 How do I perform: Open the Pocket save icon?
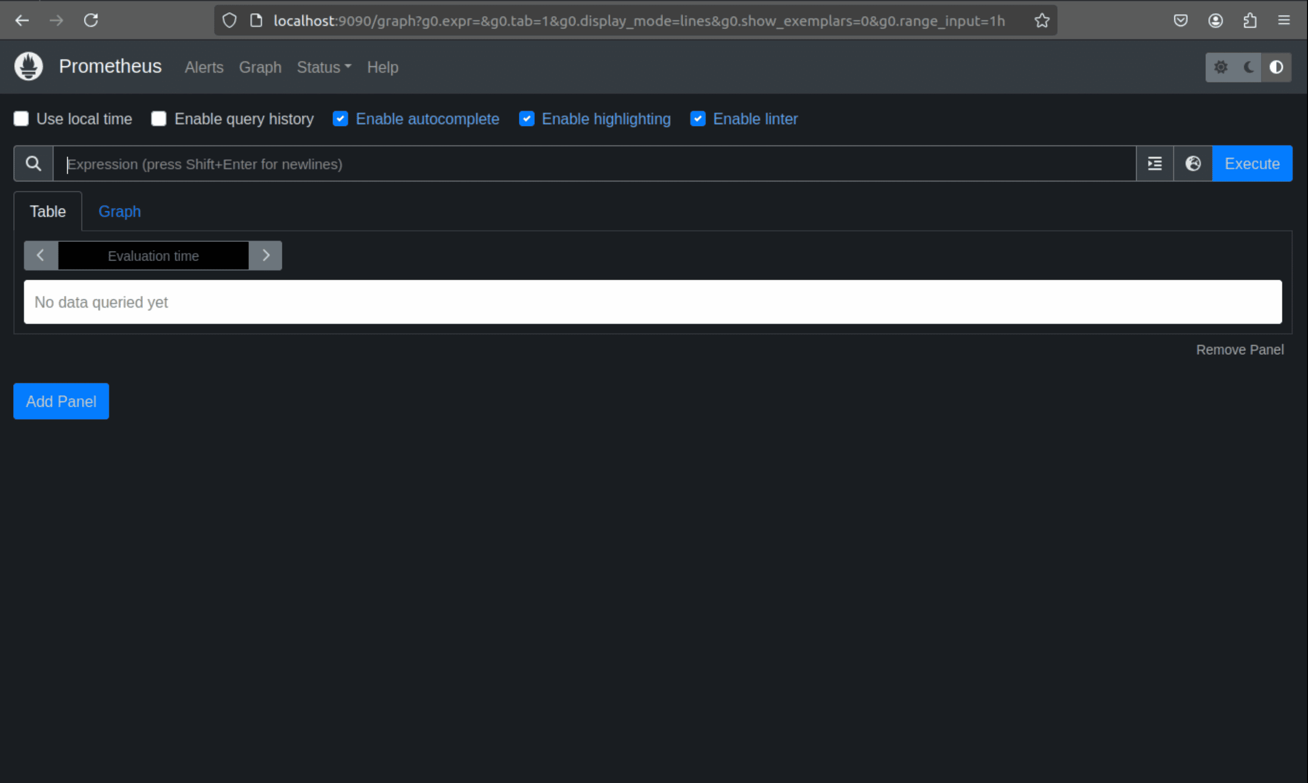point(1181,21)
